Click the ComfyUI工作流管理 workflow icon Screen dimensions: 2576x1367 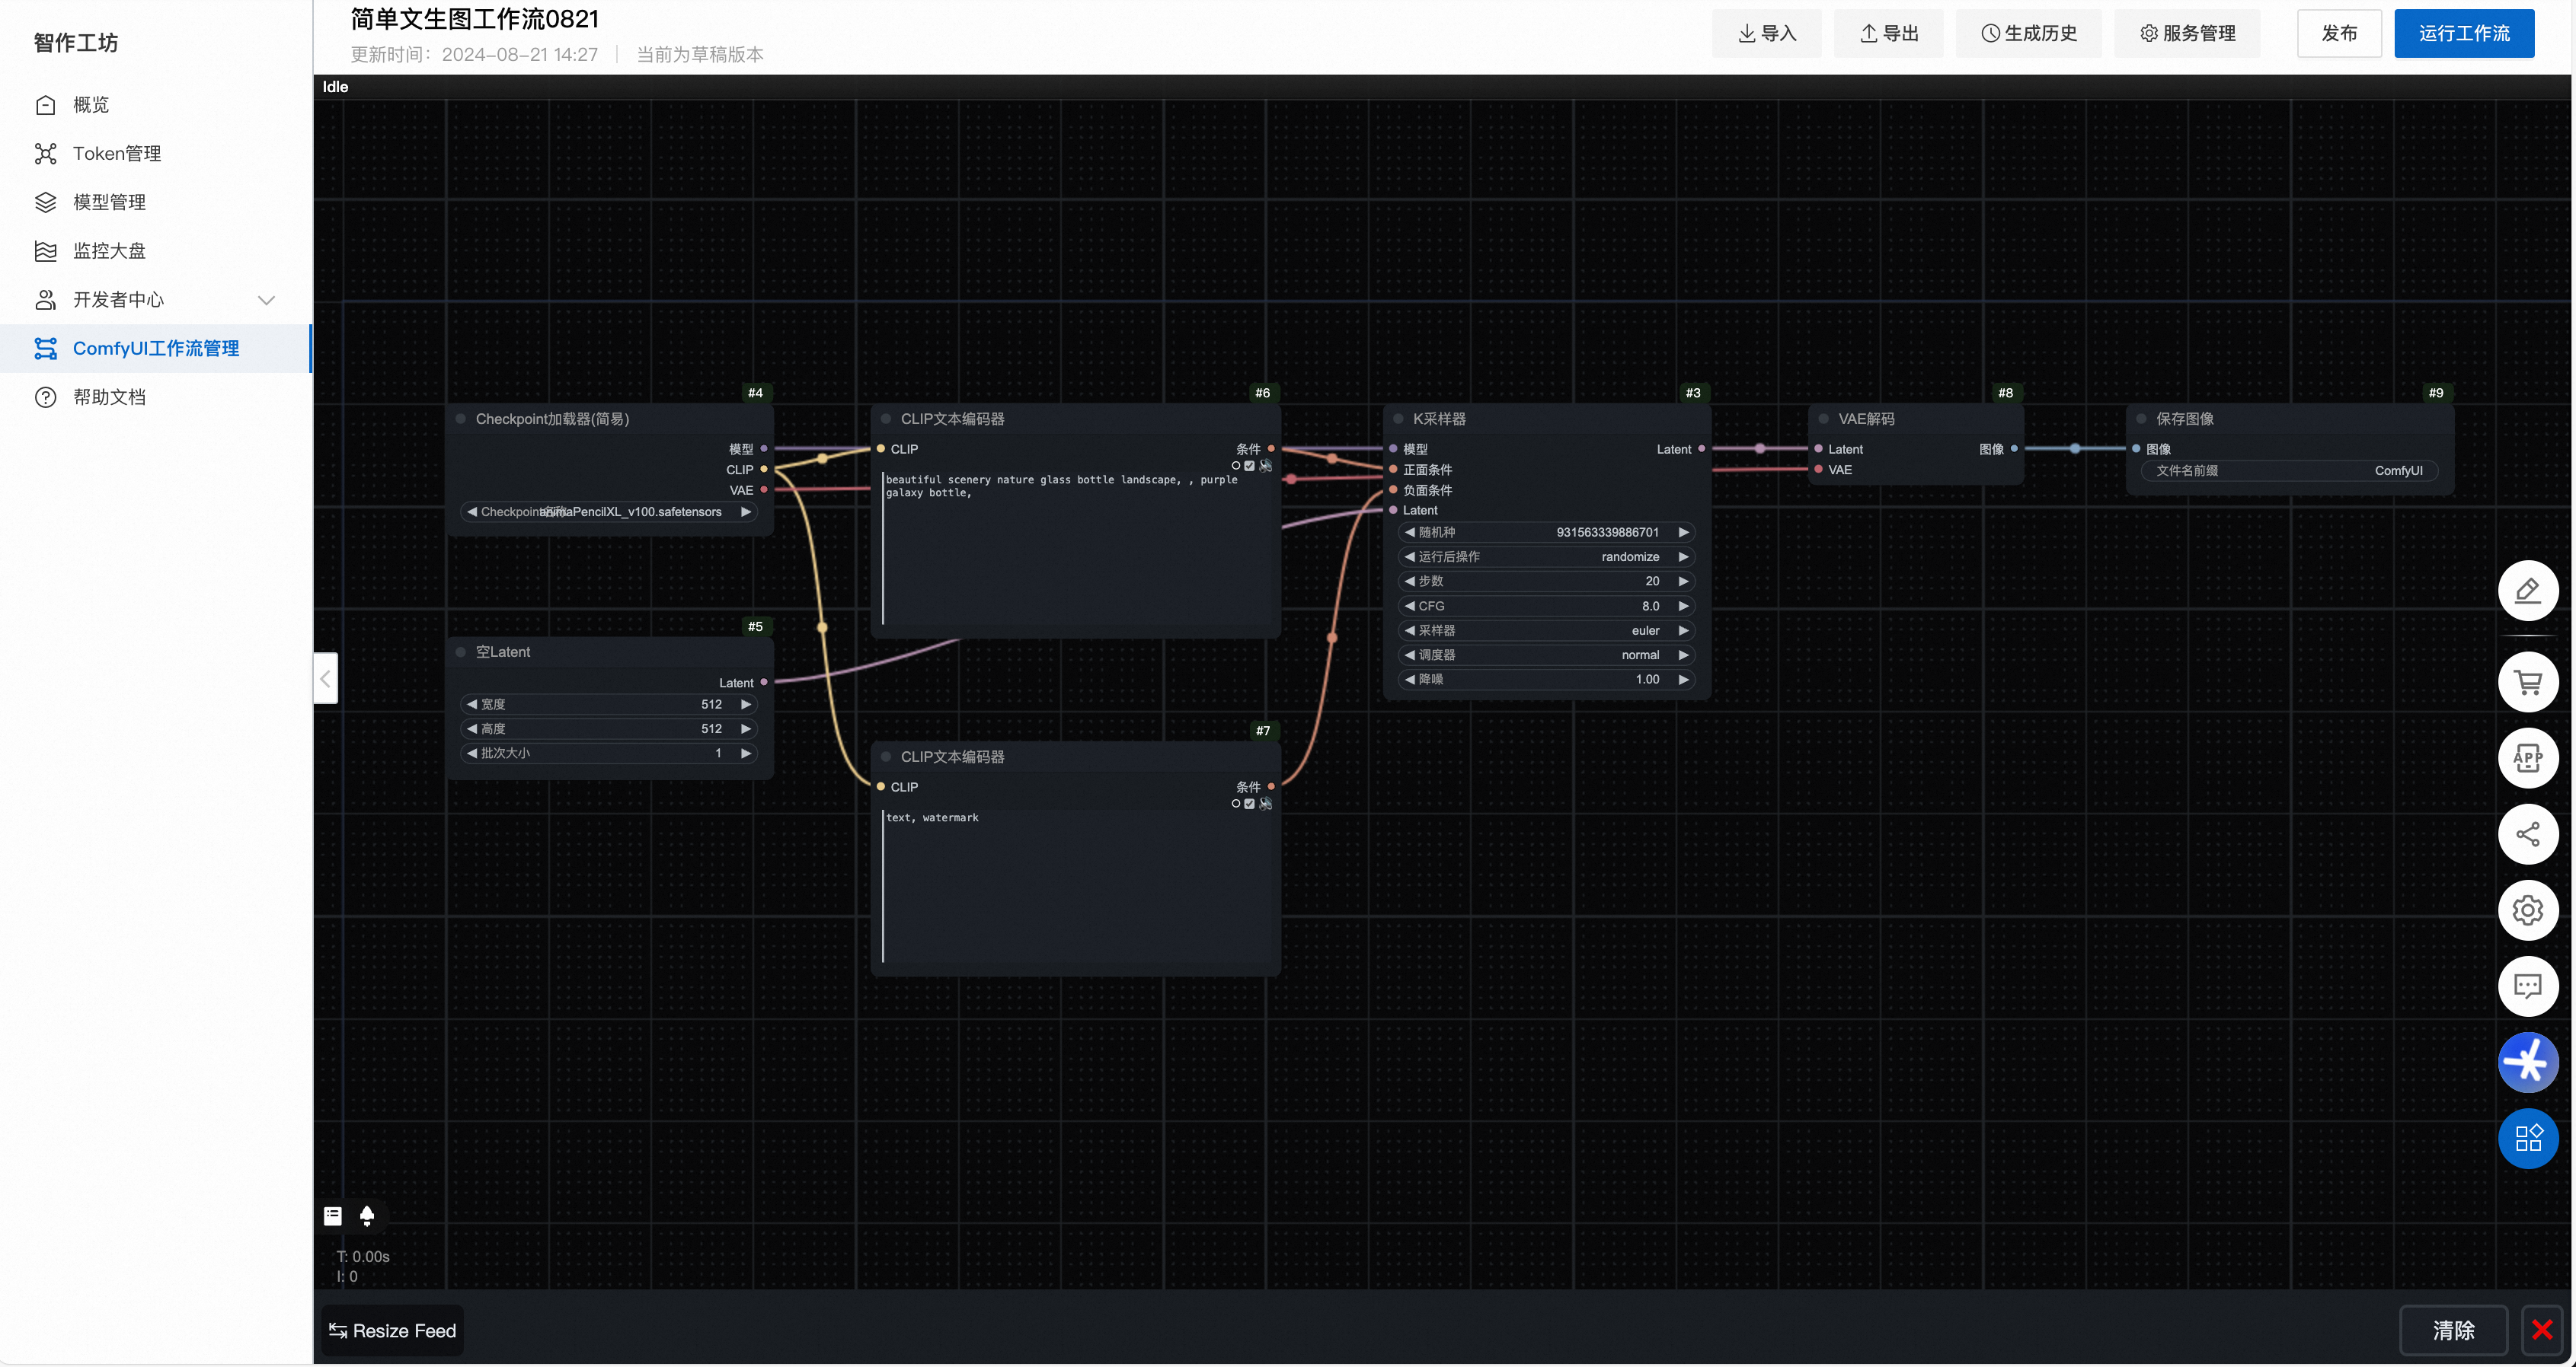click(45, 348)
